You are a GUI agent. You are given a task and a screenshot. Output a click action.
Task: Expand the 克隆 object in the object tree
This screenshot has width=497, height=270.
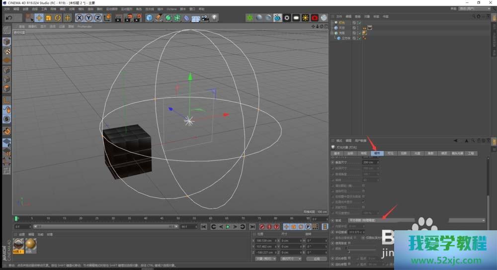pyautogui.click(x=332, y=33)
